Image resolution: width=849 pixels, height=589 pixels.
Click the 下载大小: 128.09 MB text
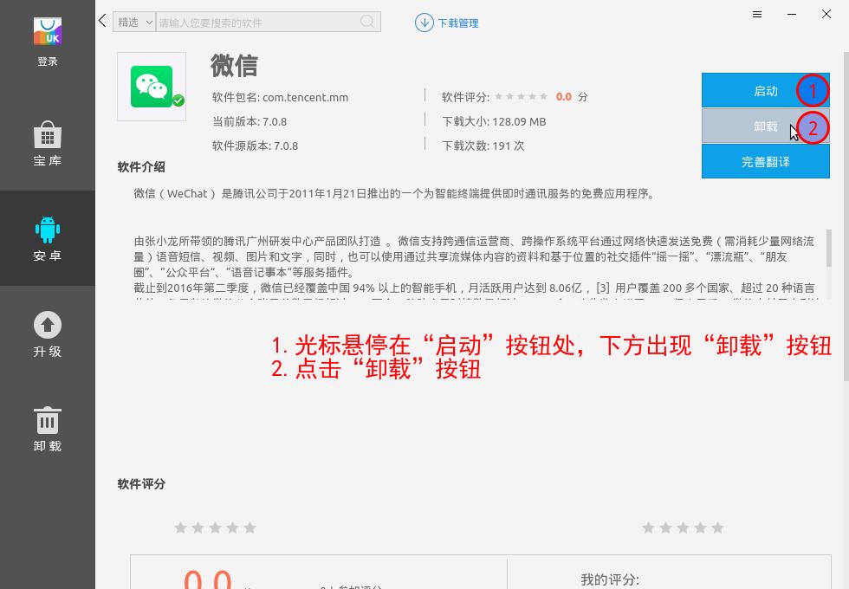(494, 122)
